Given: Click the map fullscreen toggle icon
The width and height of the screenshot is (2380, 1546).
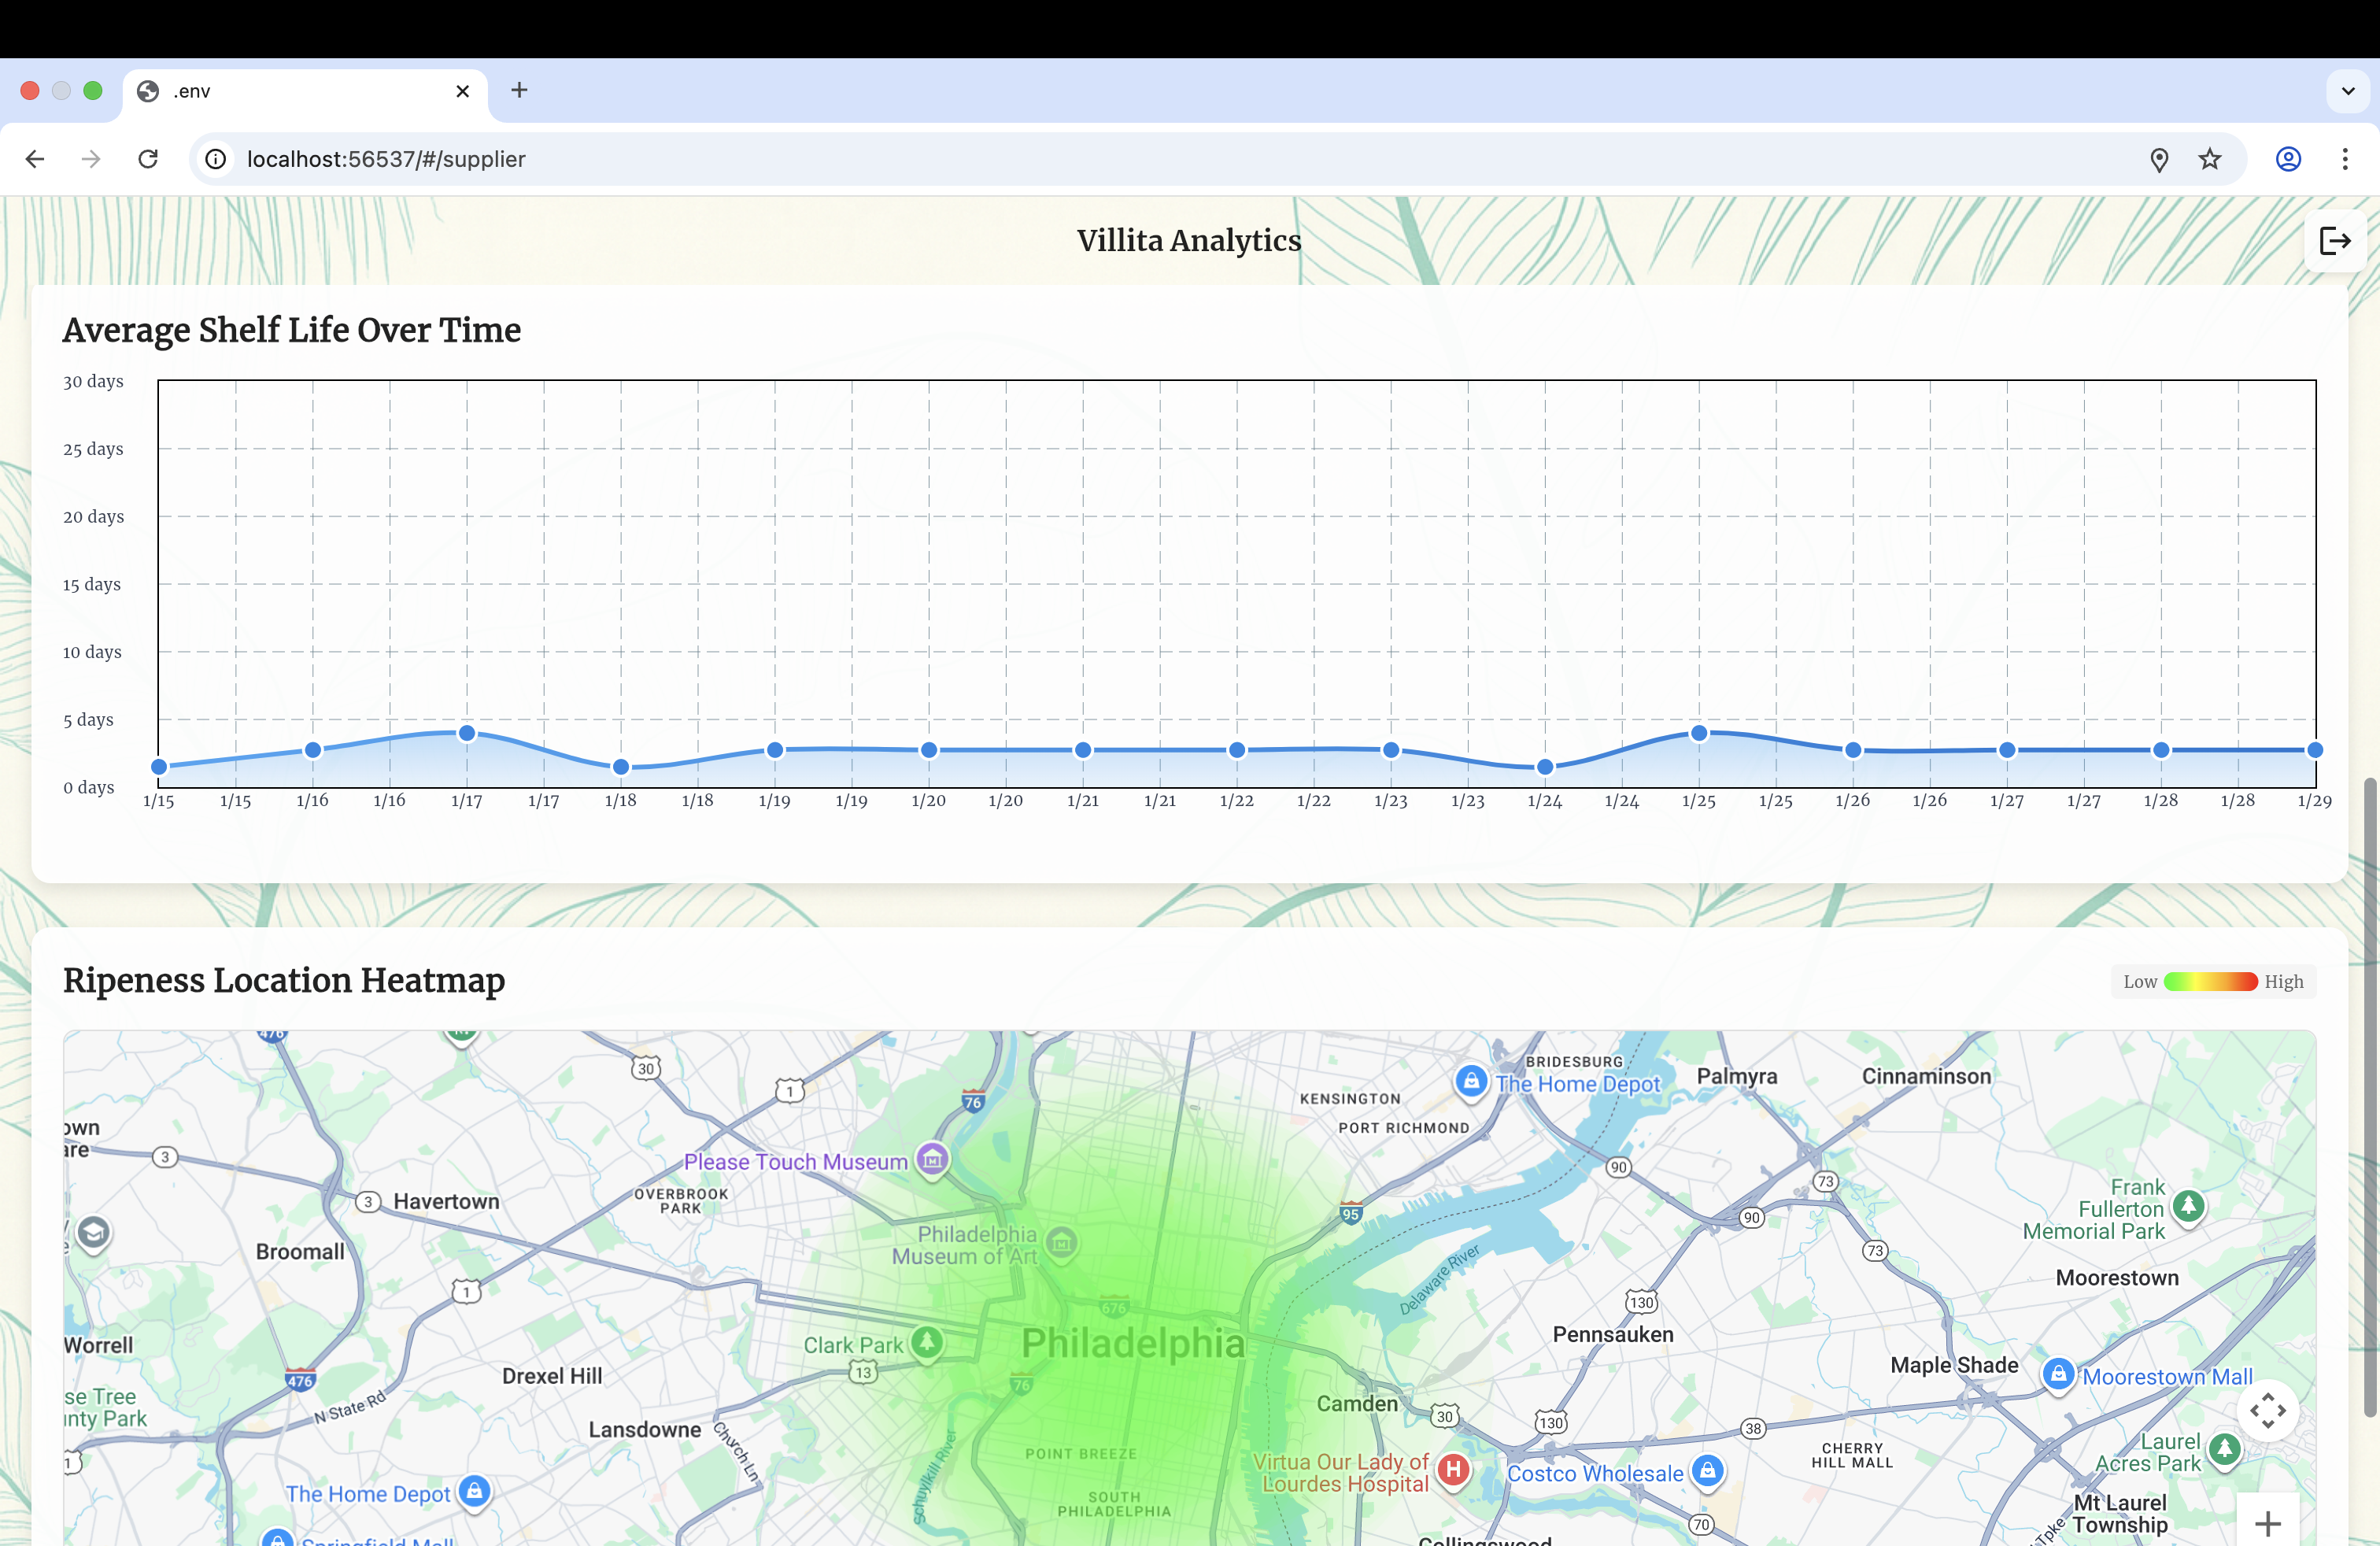Looking at the screenshot, I should pyautogui.click(x=2267, y=1410).
